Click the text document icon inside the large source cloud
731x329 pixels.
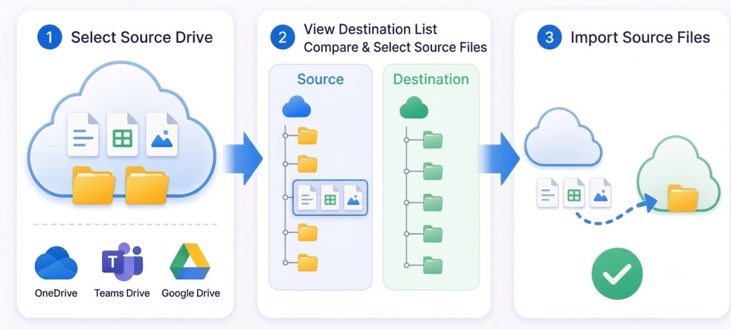tap(83, 135)
